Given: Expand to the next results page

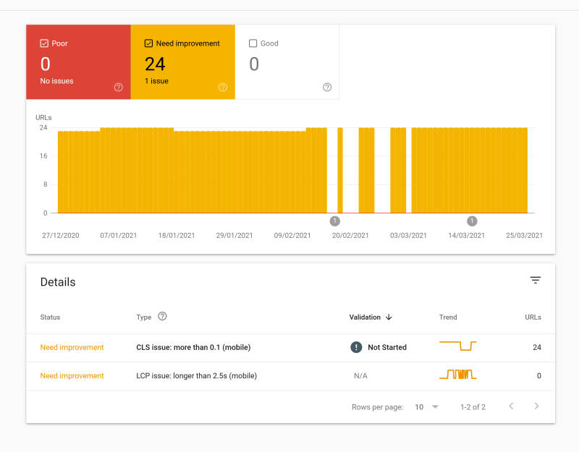Looking at the screenshot, I should [x=536, y=406].
